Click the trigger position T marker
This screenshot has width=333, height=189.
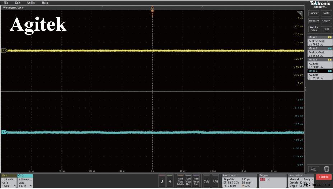pyautogui.click(x=152, y=14)
